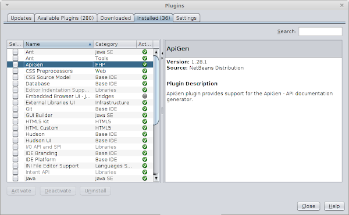Viewport: 349px width, 215px height.
Task: Click the Uninstall button
Action: click(x=95, y=191)
